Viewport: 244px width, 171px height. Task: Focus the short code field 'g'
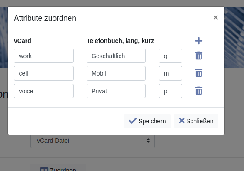pyautogui.click(x=170, y=56)
